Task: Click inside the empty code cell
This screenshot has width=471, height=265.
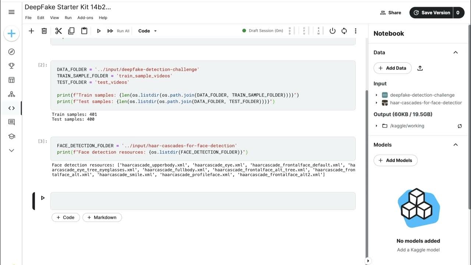Action: [203, 201]
